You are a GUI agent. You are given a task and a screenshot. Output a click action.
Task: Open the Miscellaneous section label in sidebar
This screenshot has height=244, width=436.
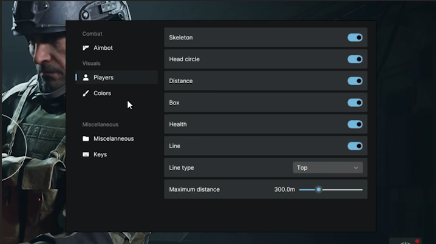(x=114, y=139)
